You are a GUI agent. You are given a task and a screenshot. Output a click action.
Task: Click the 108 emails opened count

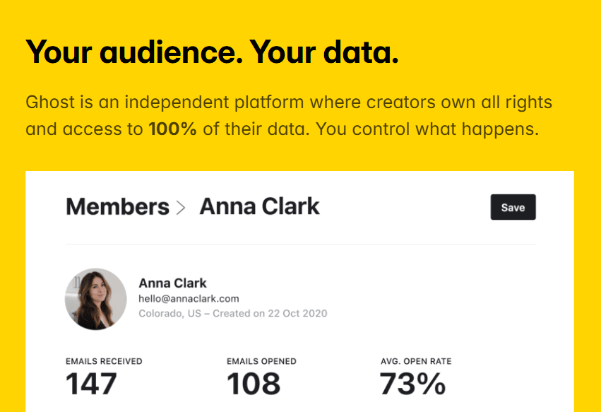(x=254, y=384)
